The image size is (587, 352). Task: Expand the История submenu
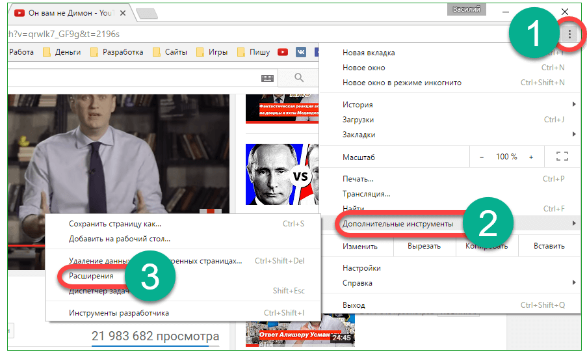coord(455,105)
